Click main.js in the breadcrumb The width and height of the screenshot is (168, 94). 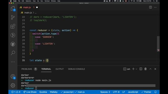point(28,13)
